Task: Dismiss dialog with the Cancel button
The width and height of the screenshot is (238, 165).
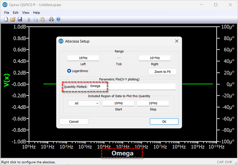Action: [x=74, y=121]
